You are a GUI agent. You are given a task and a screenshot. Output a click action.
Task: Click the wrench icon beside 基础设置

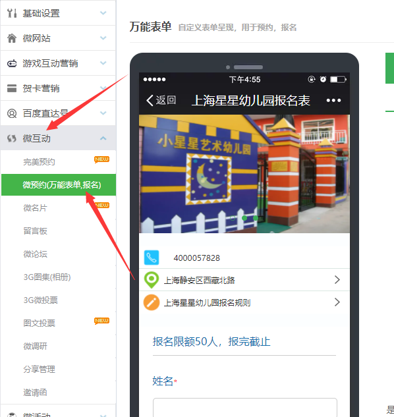tap(12, 13)
